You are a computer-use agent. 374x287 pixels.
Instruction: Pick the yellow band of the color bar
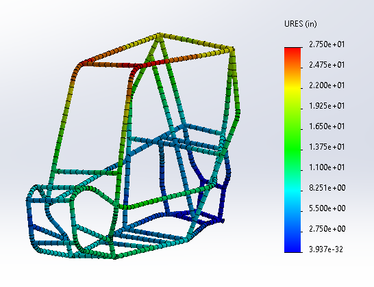pos(292,88)
